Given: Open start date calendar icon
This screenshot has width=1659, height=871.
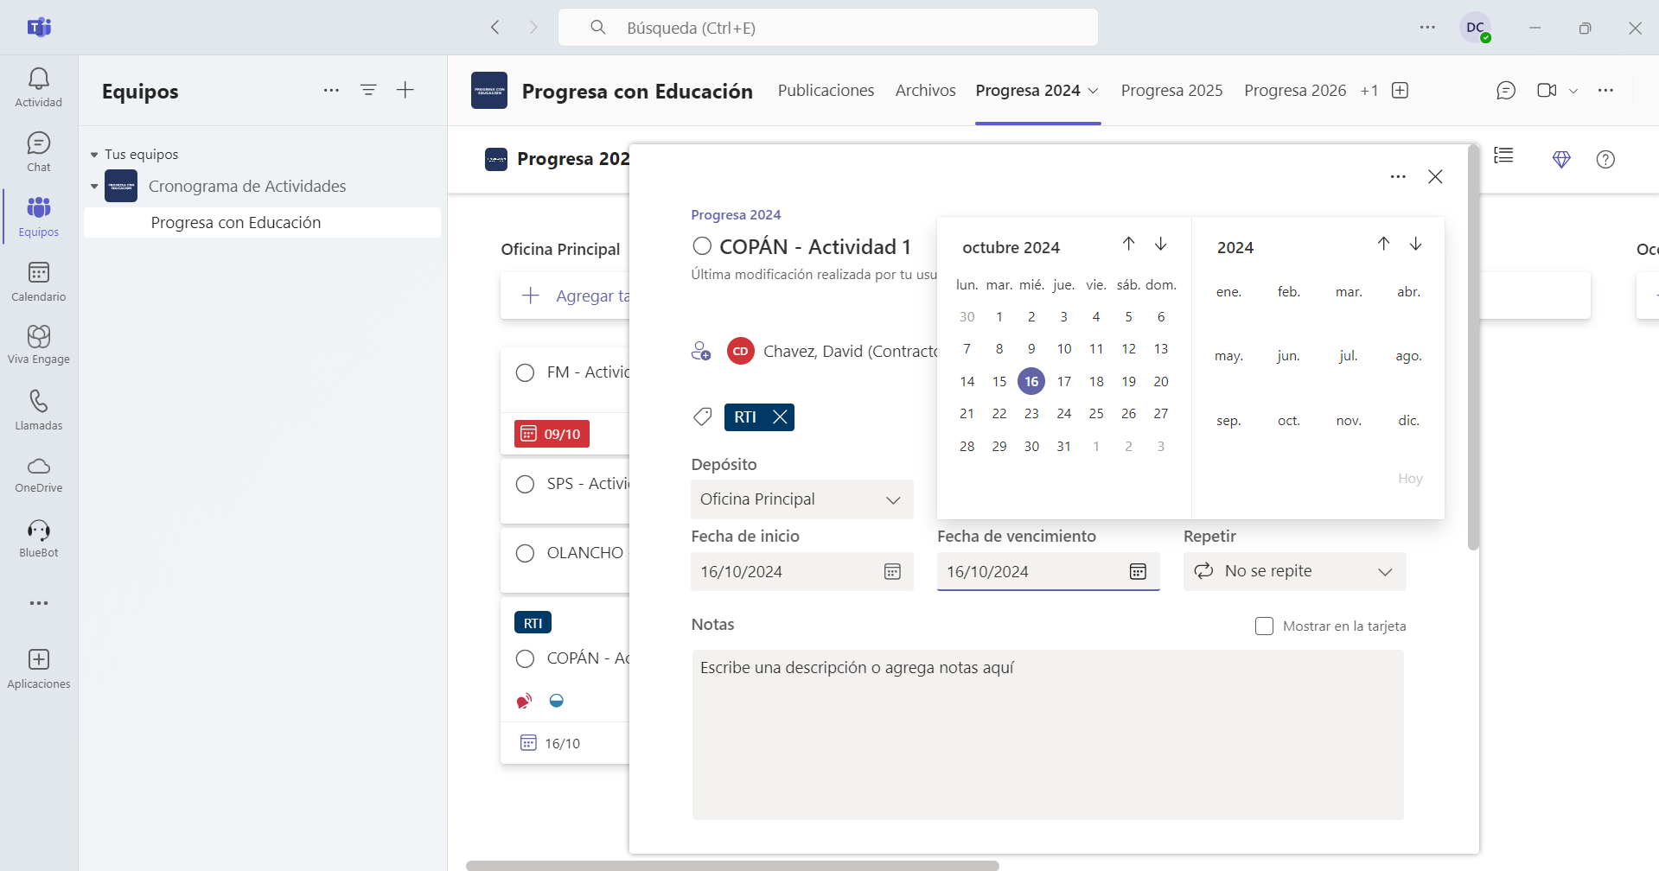Looking at the screenshot, I should coord(892,571).
